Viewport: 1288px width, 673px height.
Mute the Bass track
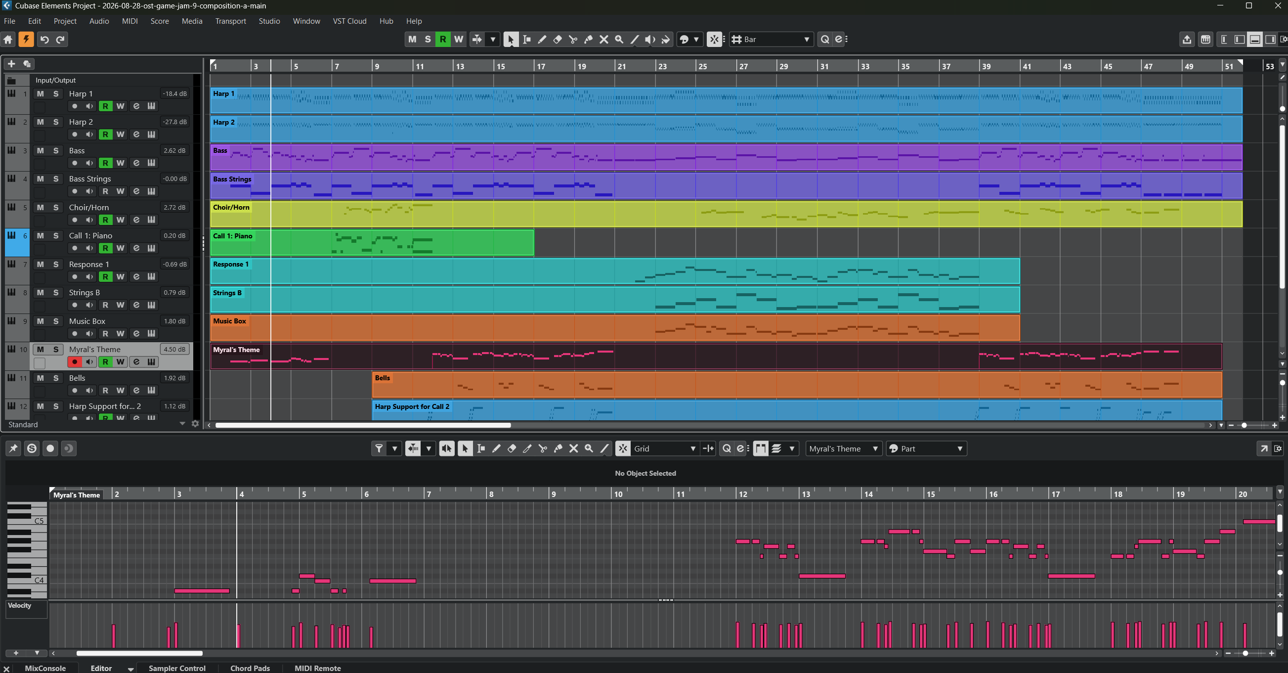coord(41,151)
